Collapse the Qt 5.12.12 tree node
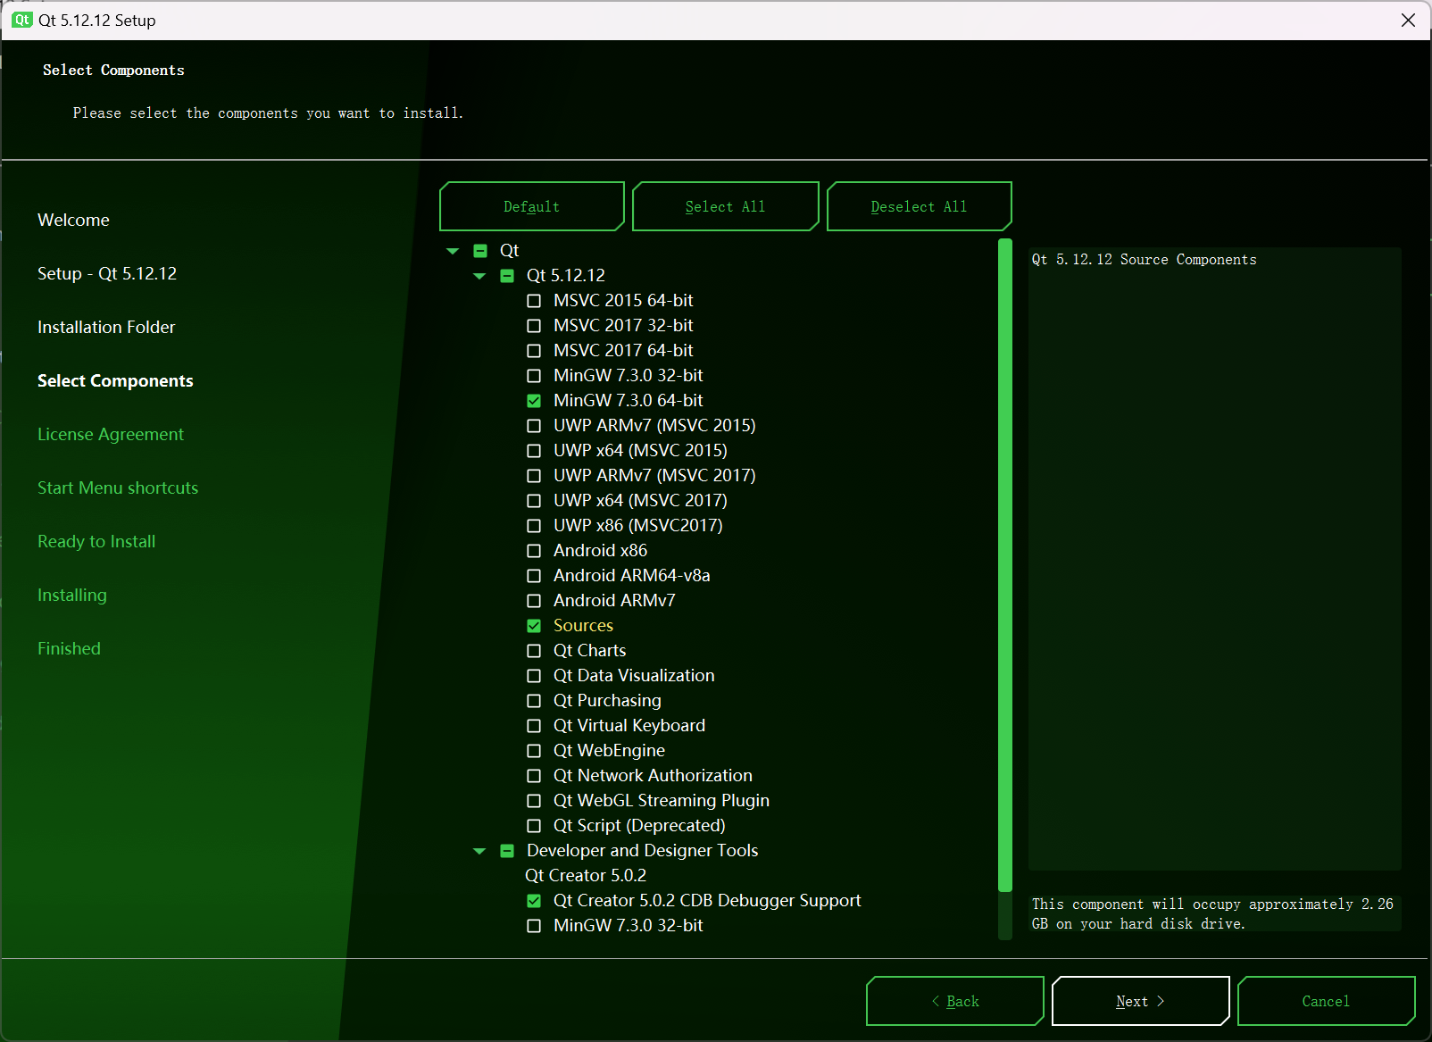The height and width of the screenshot is (1042, 1432). 479,276
